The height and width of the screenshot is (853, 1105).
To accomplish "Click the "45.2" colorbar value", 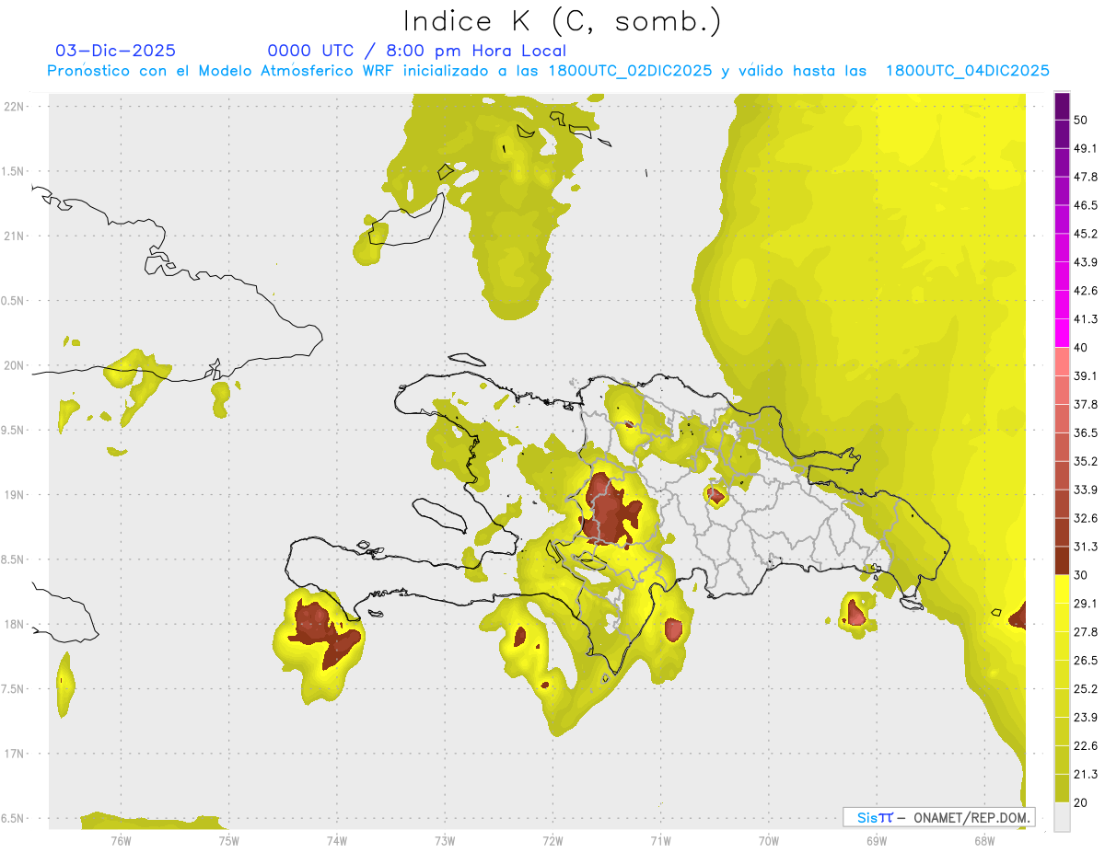I will (x=1086, y=234).
